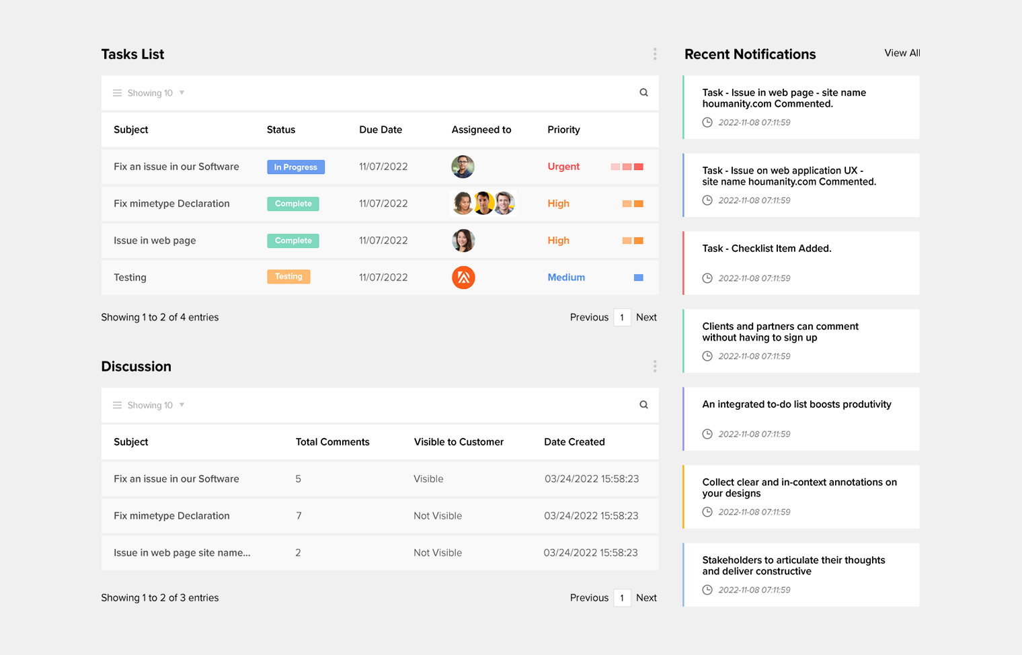Click the orange avatar icon on Testing row
Image resolution: width=1022 pixels, height=655 pixels.
[463, 277]
